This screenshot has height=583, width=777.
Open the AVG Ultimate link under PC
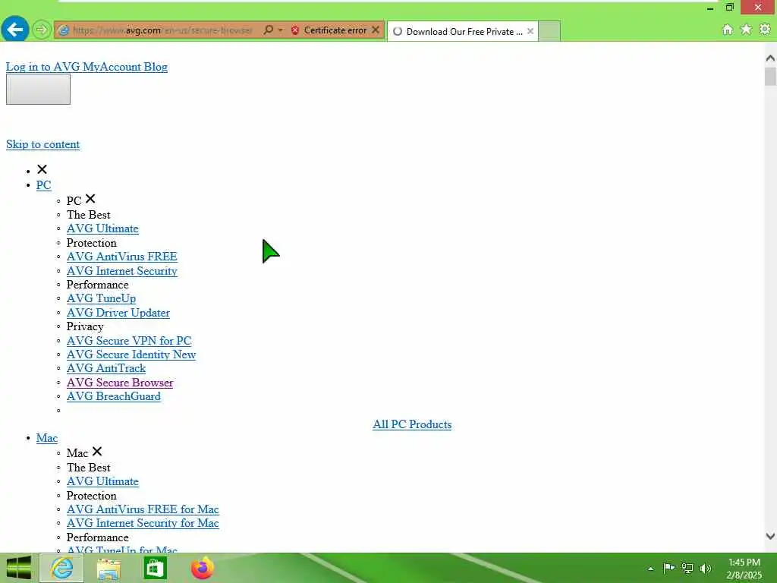tap(102, 228)
